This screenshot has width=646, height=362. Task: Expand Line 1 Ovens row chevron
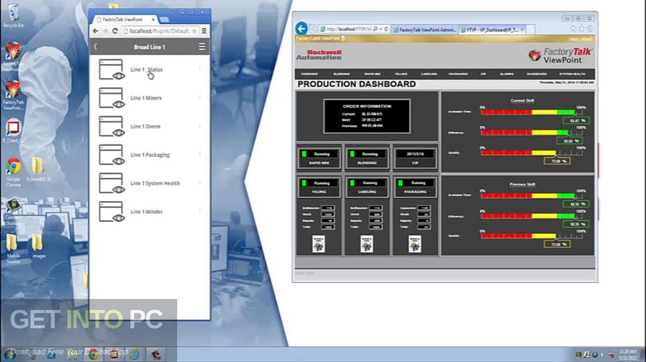pos(200,126)
